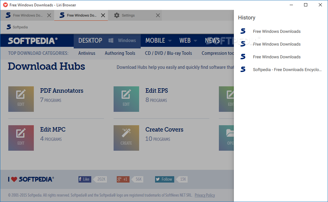Switch to the first Free Windows Downloads tab
328x202 pixels.
click(x=27, y=16)
